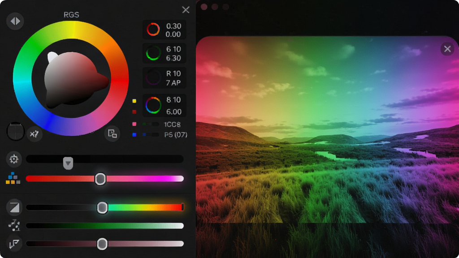Click the triangle handle on the dark slider

(x=68, y=163)
